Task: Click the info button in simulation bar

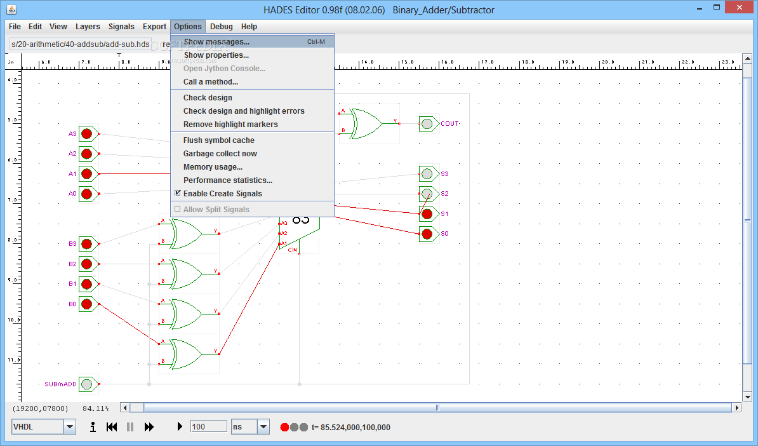Action: tap(93, 427)
